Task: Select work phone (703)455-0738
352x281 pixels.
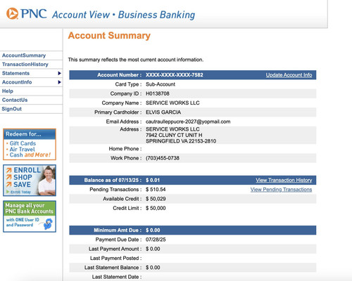Action: coord(163,158)
